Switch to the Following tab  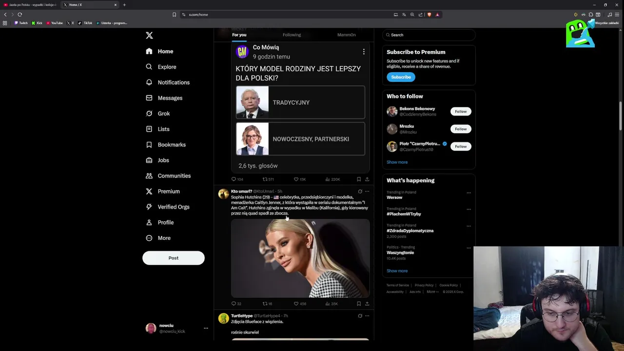pos(292,35)
